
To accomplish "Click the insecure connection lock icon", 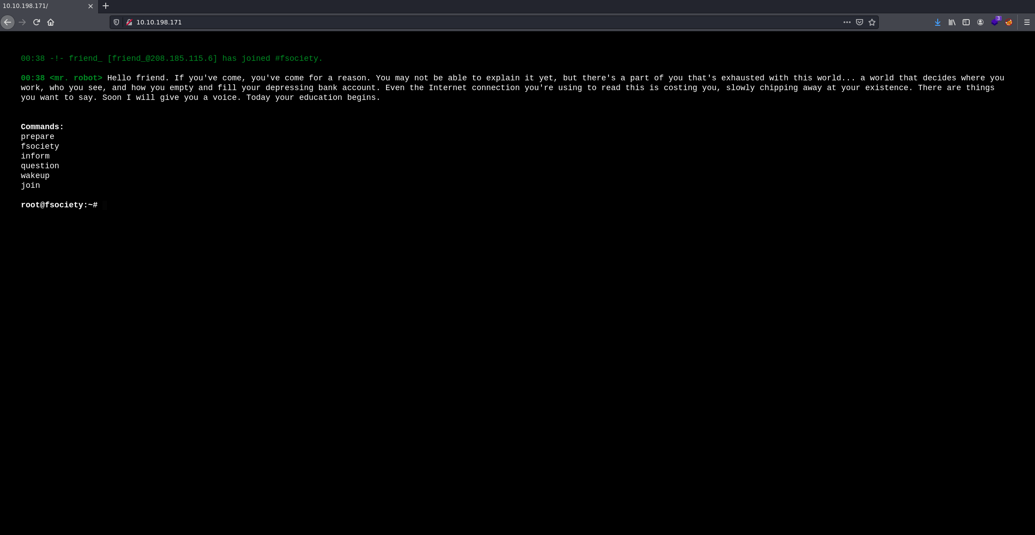I will tap(129, 22).
